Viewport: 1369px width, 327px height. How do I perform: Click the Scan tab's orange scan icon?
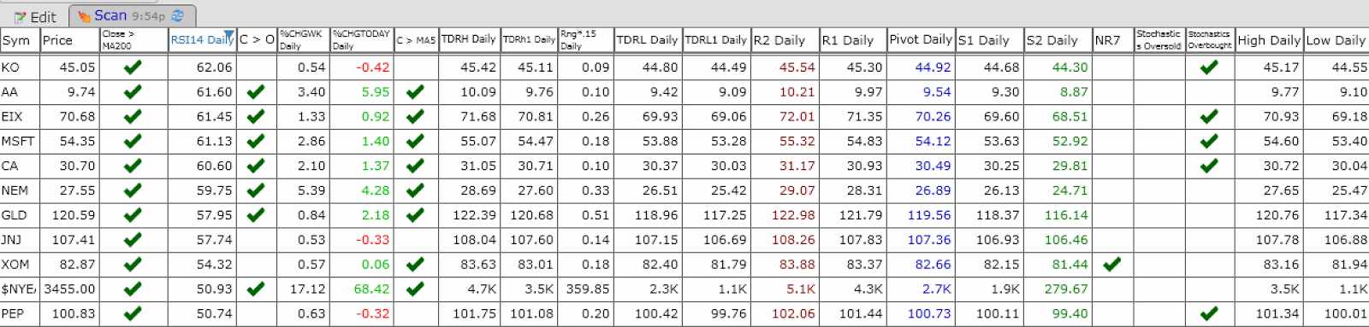[x=84, y=16]
